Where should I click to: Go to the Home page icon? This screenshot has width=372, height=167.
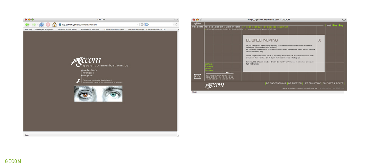click(x=54, y=24)
